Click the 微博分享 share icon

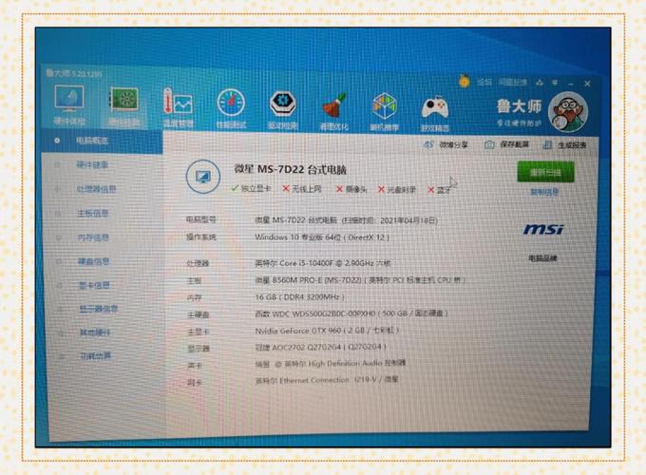428,144
